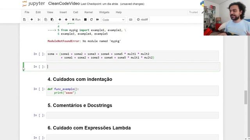The image size is (250, 140).
Task: Click the soma expression code cell
Action: [x=132, y=56]
